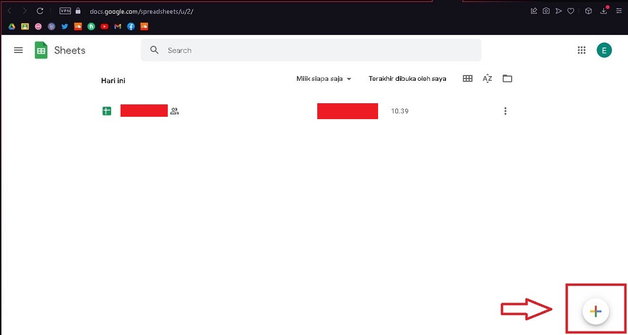Open the Google apps grid launcher
Image resolution: width=628 pixels, height=335 pixels.
tap(581, 50)
